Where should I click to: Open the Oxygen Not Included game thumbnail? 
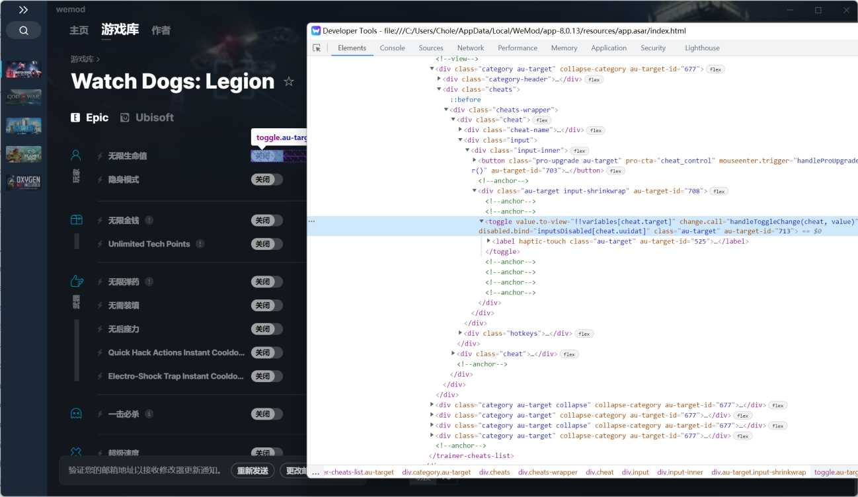24,182
